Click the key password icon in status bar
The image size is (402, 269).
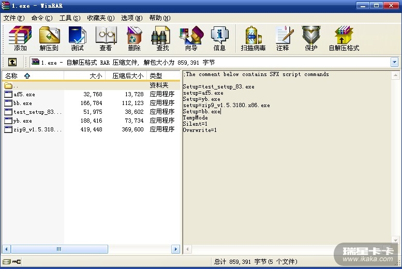[x=17, y=262]
